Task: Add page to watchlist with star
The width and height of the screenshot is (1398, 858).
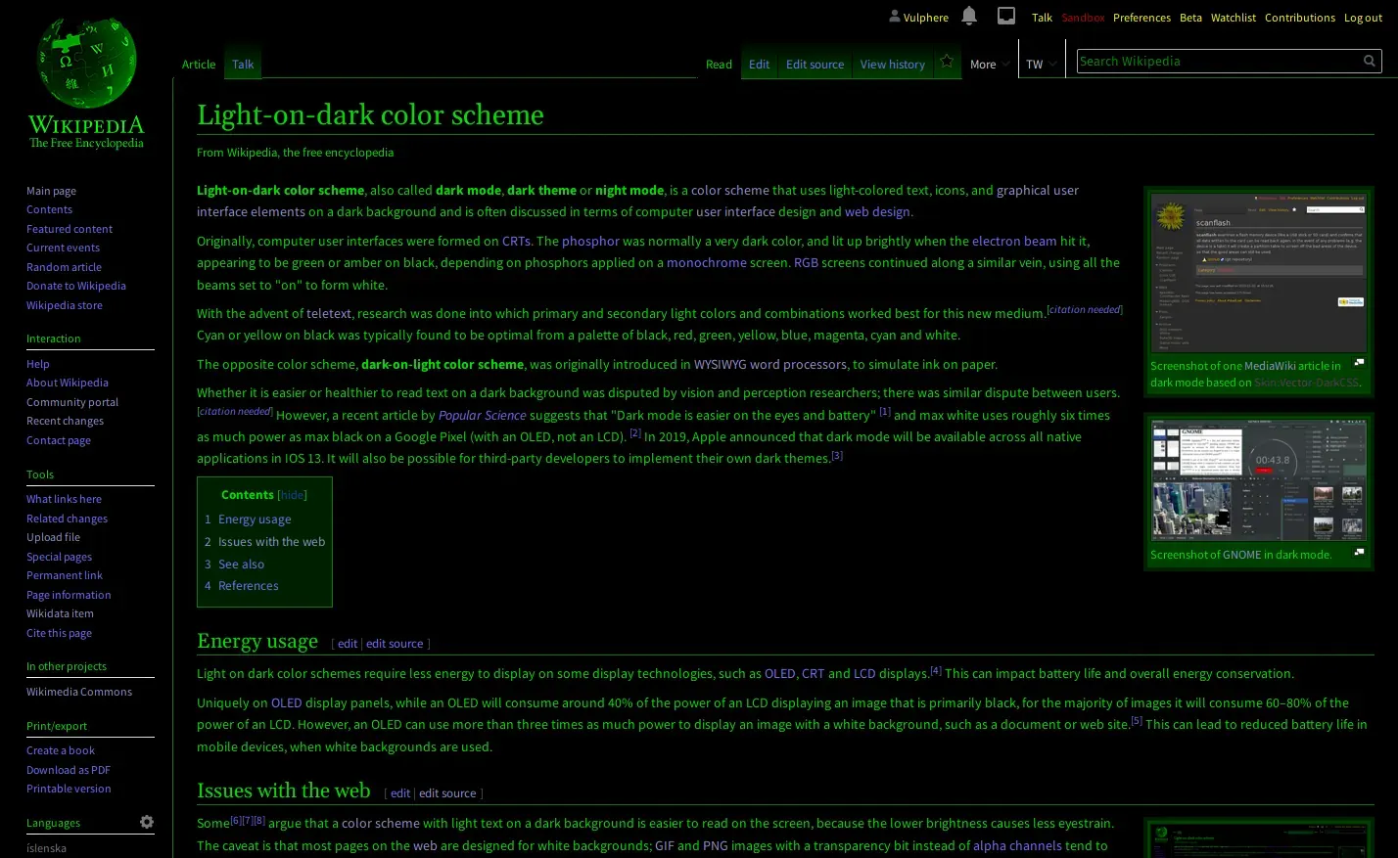Action: pos(947,61)
